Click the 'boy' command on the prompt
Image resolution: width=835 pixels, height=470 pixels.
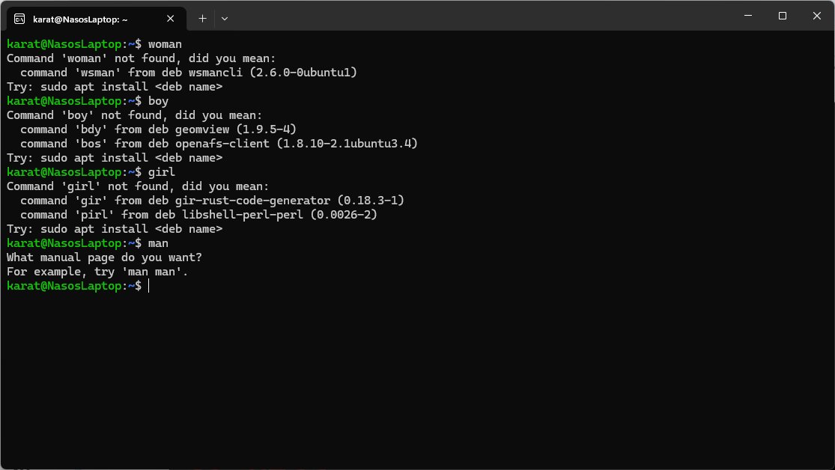point(158,101)
